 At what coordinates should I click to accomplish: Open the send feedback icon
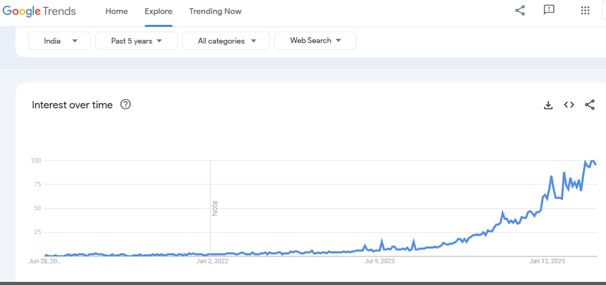click(549, 10)
